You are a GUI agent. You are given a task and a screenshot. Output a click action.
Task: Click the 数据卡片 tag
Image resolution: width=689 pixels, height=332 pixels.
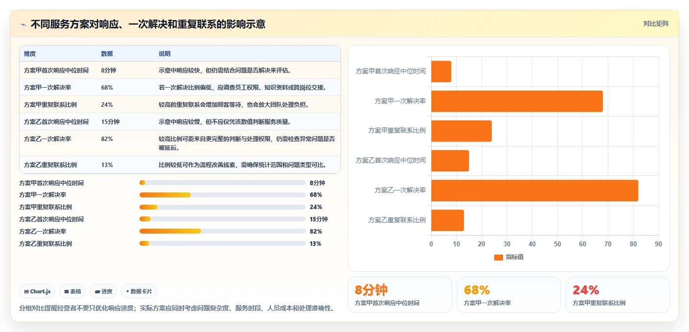[139, 291]
